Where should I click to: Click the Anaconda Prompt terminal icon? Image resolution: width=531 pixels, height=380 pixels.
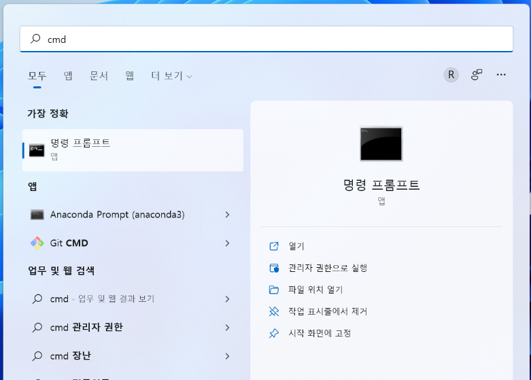[x=37, y=215]
